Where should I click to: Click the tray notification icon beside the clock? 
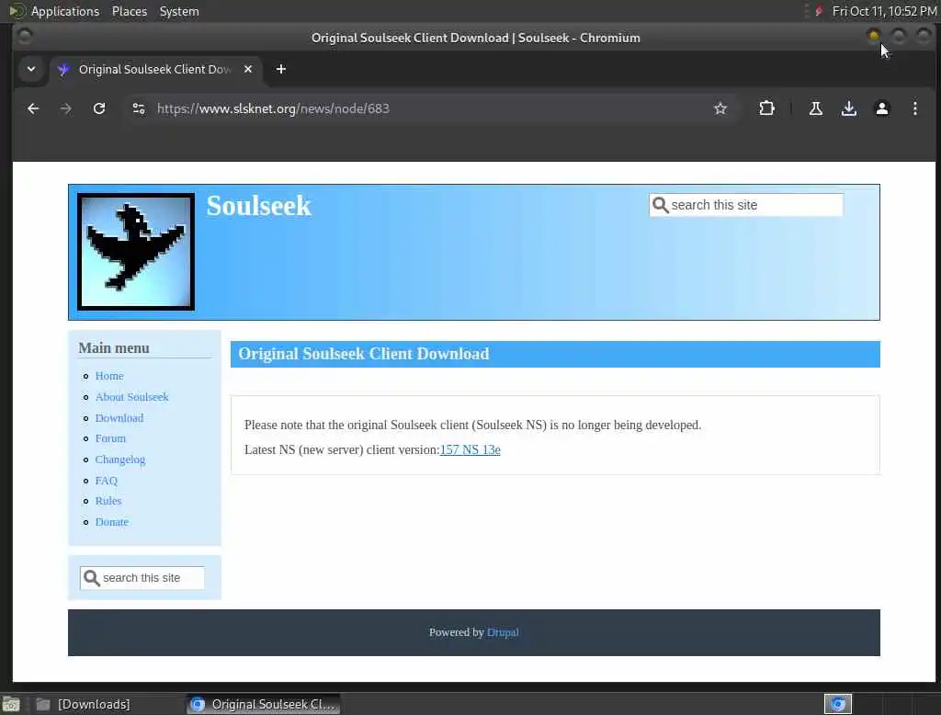pyautogui.click(x=819, y=11)
